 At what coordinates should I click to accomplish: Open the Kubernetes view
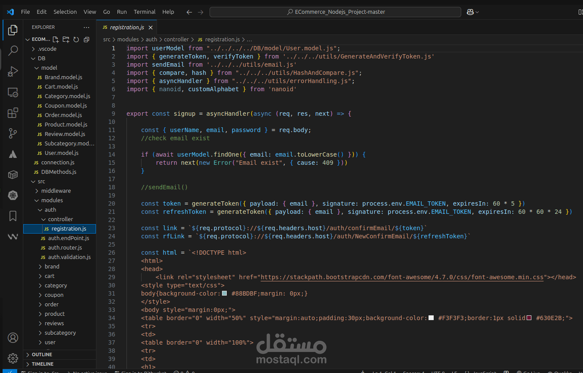[x=13, y=195]
